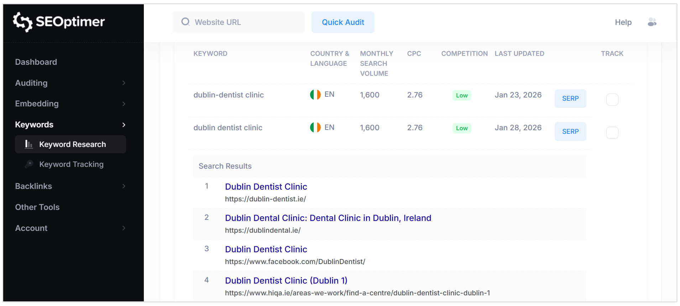Click the user account avatar icon
Viewport: 680px width, 306px height.
(x=652, y=22)
